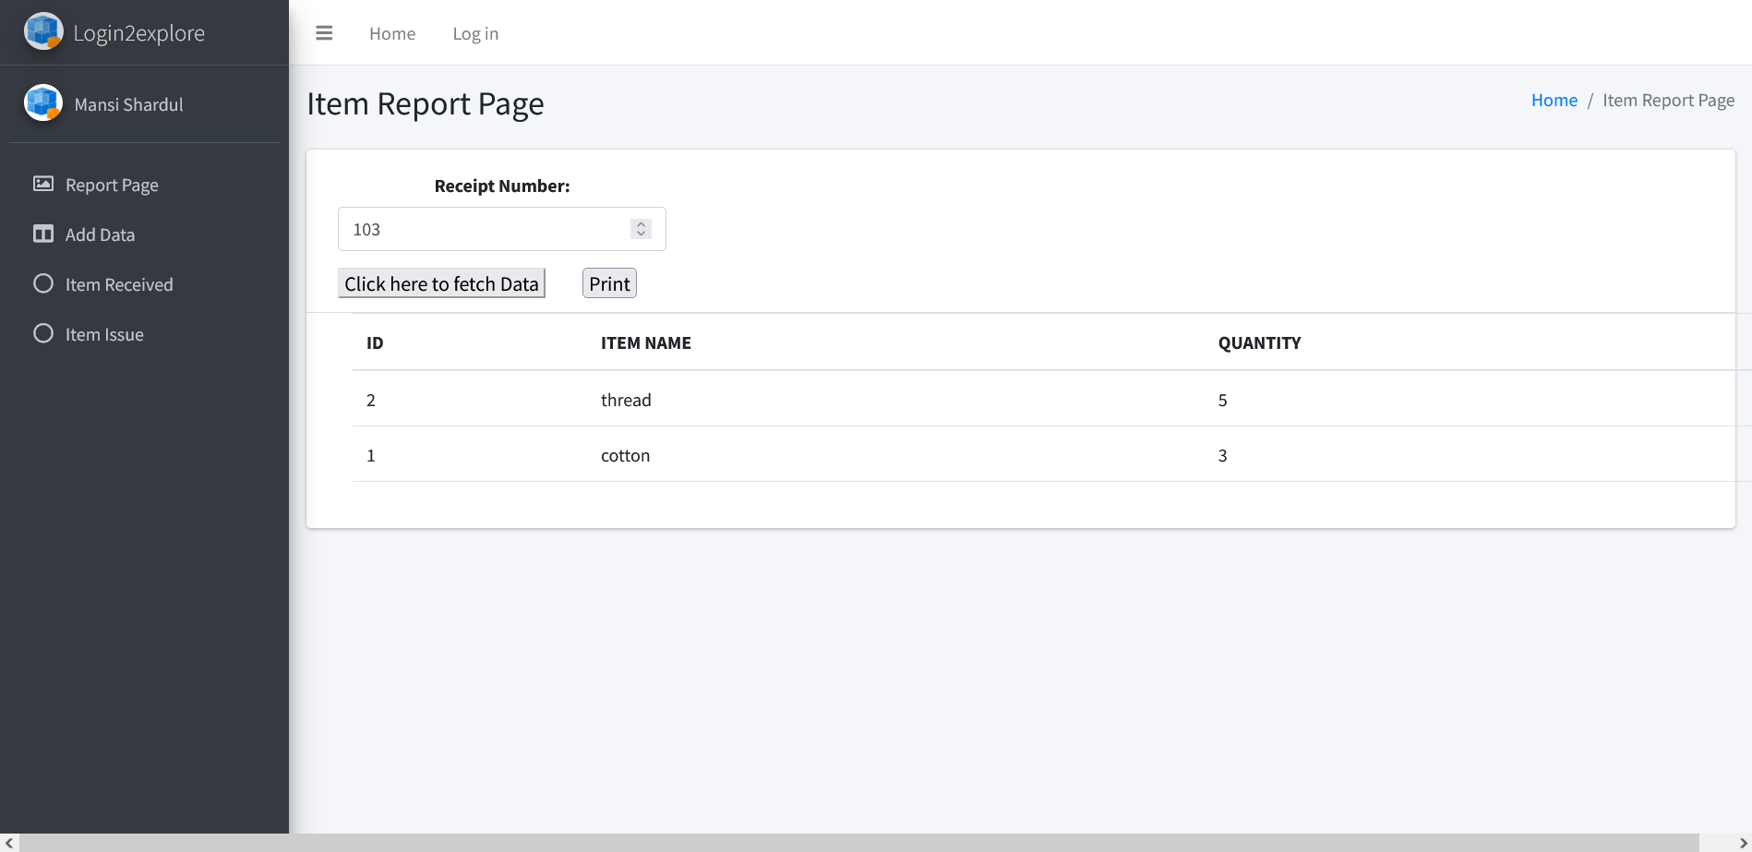
Task: Select the Report Page image icon
Action: (x=42, y=184)
